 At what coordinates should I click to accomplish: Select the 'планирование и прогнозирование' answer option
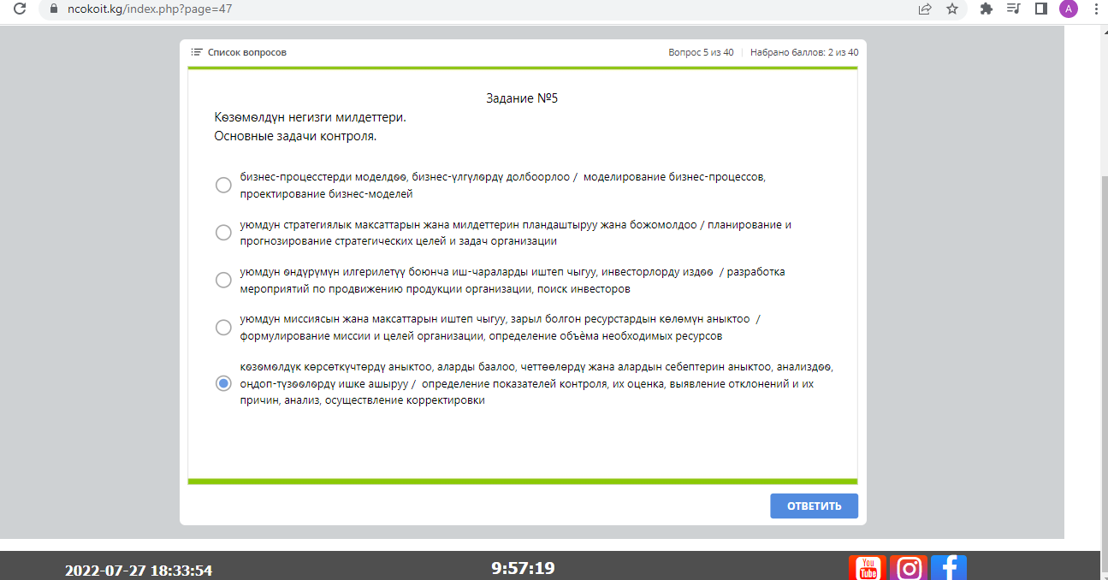click(223, 233)
